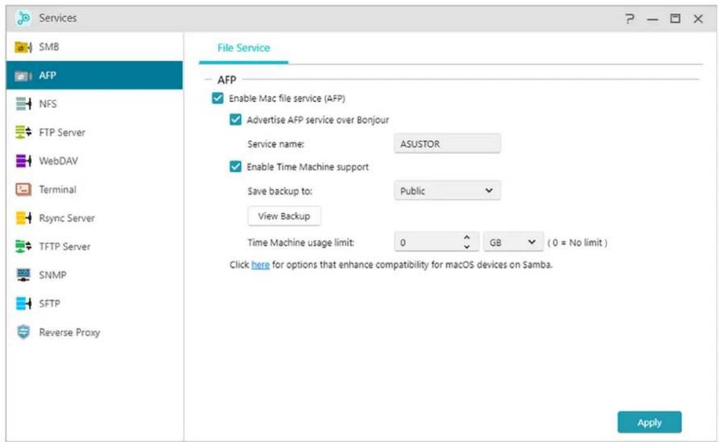Click the Reverse Proxy shield icon

coord(23,332)
